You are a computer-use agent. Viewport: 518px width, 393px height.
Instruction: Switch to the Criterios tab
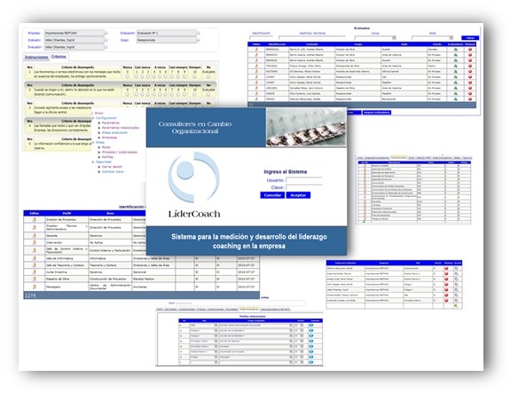(59, 57)
